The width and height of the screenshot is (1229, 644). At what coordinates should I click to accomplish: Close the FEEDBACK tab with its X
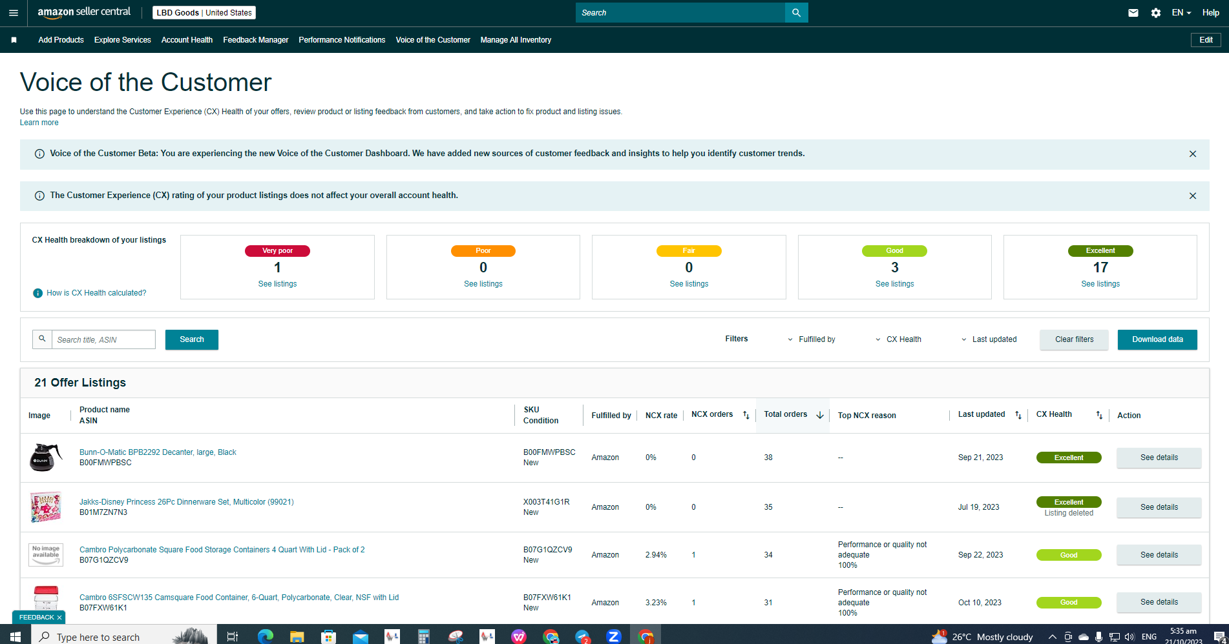(x=59, y=618)
